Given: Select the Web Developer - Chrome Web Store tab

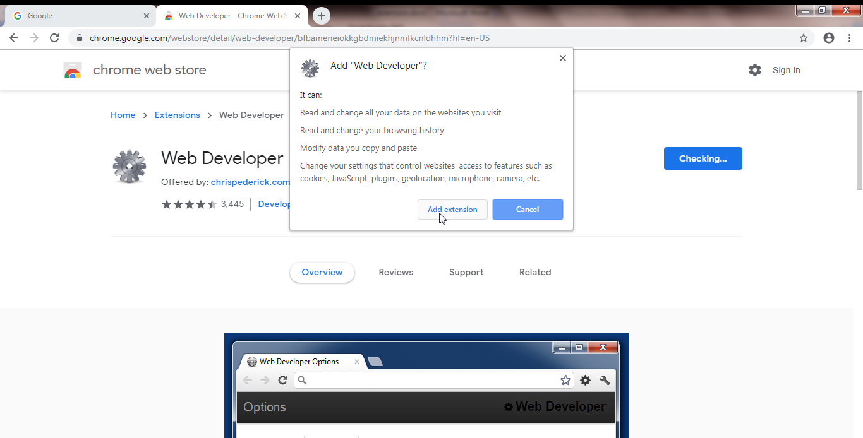Looking at the screenshot, I should coord(231,16).
